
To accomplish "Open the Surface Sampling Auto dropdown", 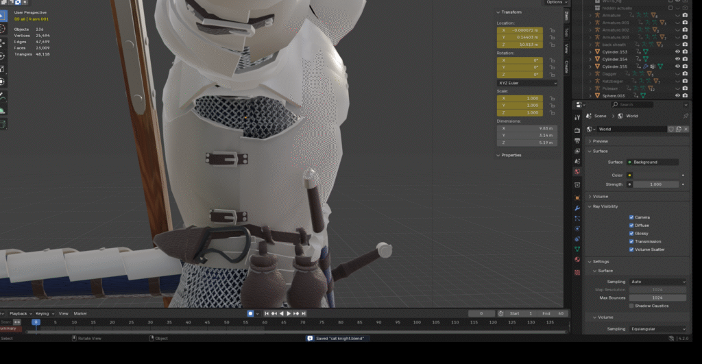I will [x=657, y=282].
